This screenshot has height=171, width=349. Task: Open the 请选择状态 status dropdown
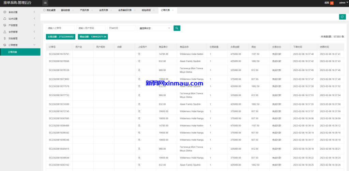pos(155,28)
